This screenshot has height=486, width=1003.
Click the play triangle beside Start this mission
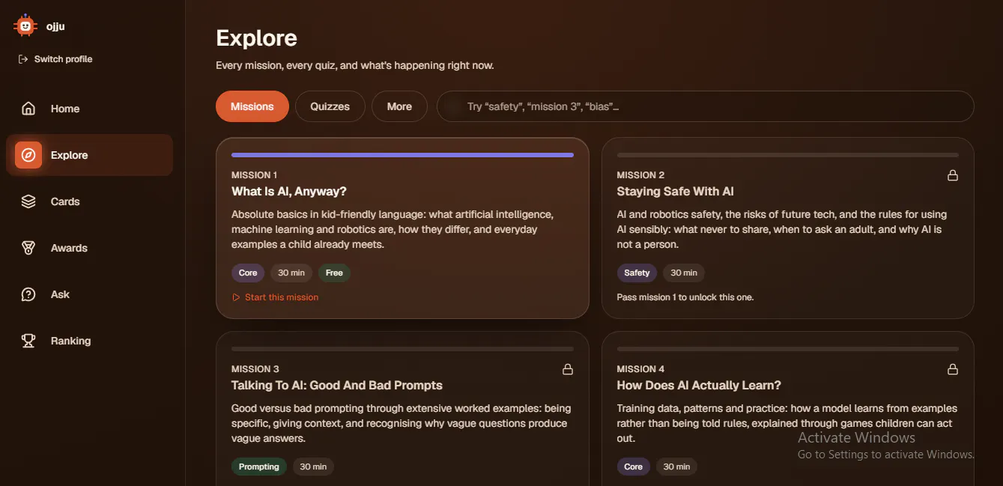tap(236, 297)
